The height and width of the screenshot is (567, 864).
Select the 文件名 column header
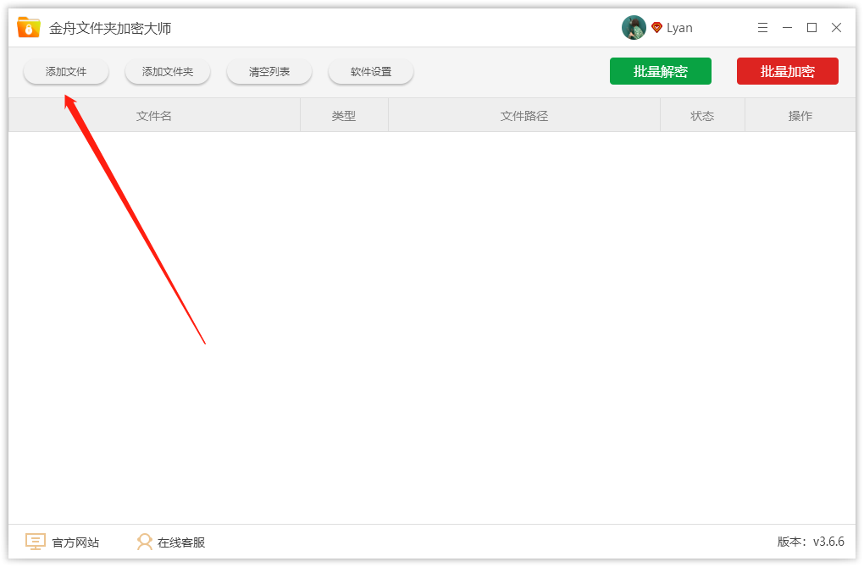[154, 116]
